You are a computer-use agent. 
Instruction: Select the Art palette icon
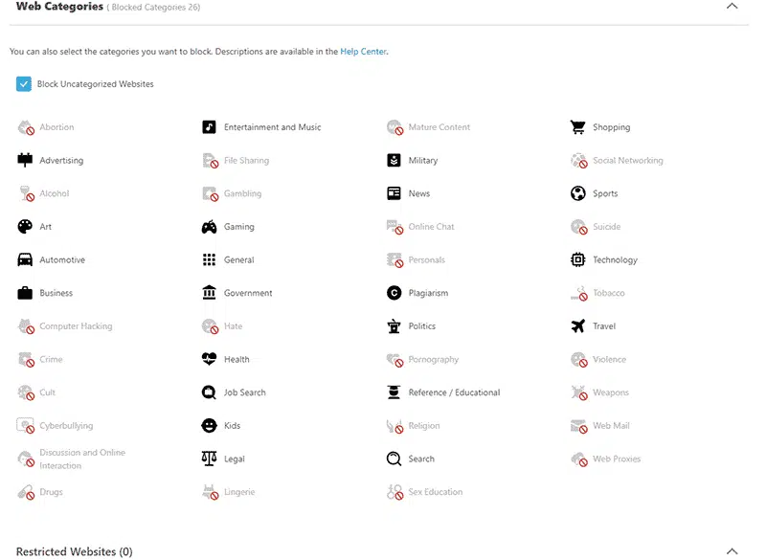point(24,226)
